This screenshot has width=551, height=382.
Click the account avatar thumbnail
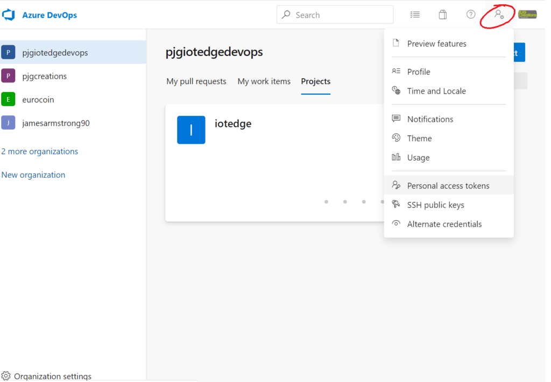[527, 15]
